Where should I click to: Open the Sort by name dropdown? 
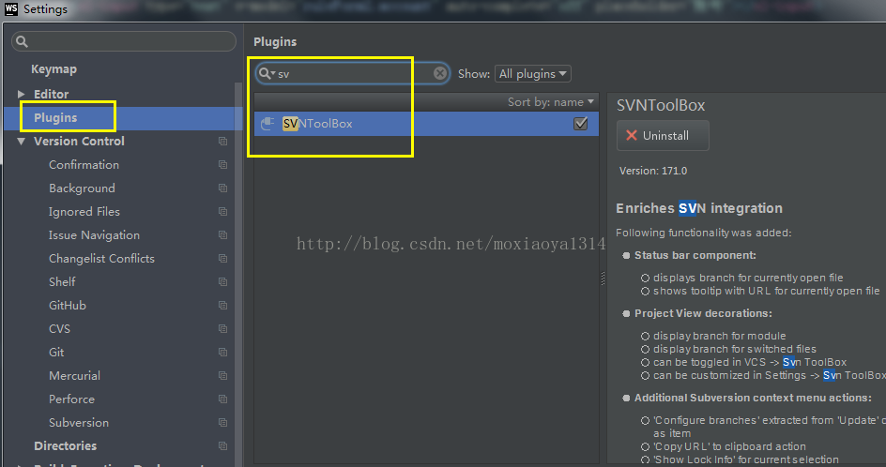551,101
